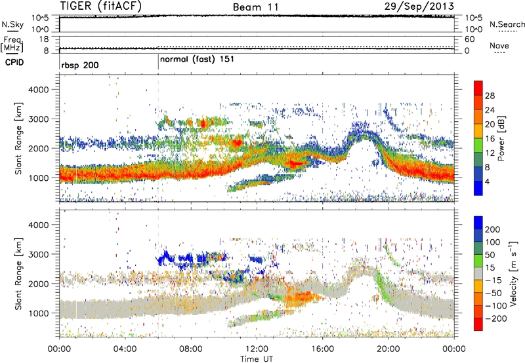
Task: Click the '4000' tick on power panel axis
Action: coord(38,90)
